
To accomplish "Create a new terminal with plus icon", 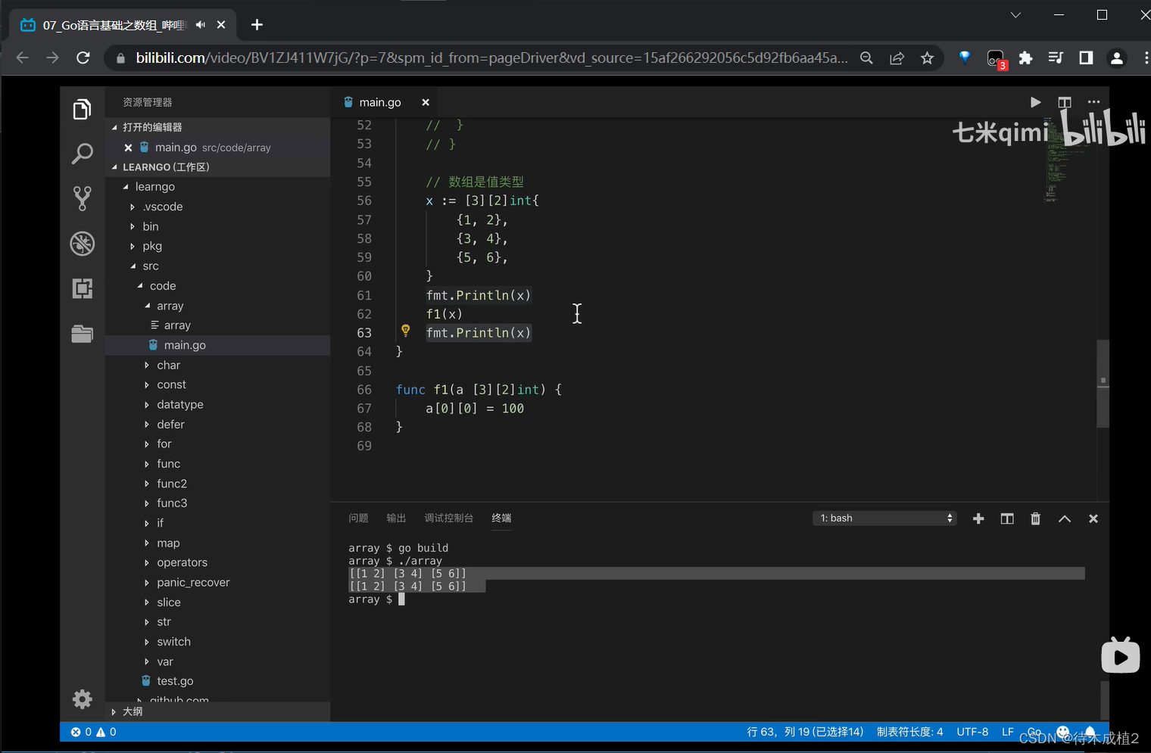I will (978, 518).
